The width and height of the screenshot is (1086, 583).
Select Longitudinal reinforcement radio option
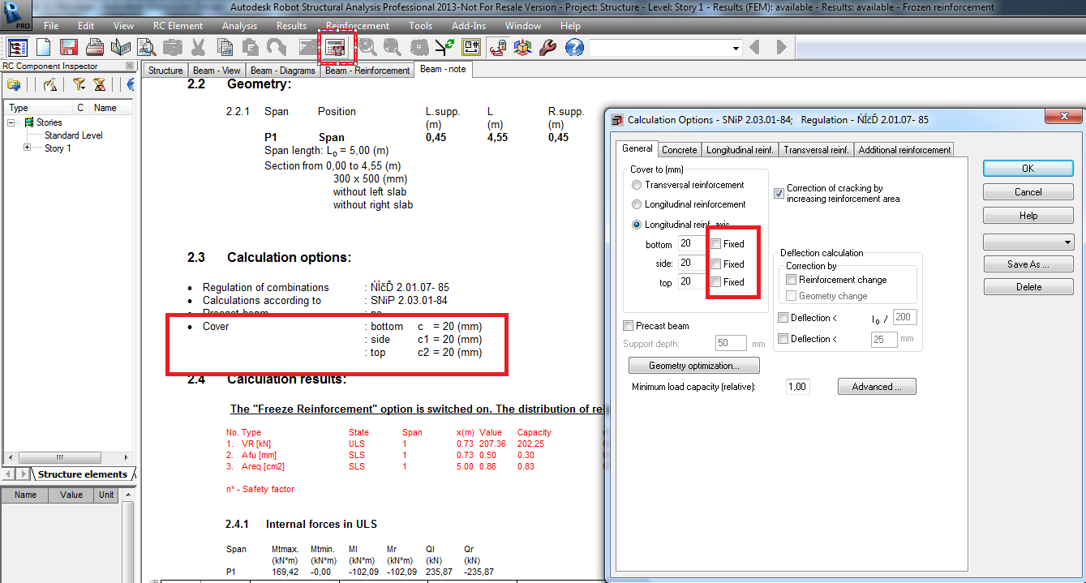[637, 204]
